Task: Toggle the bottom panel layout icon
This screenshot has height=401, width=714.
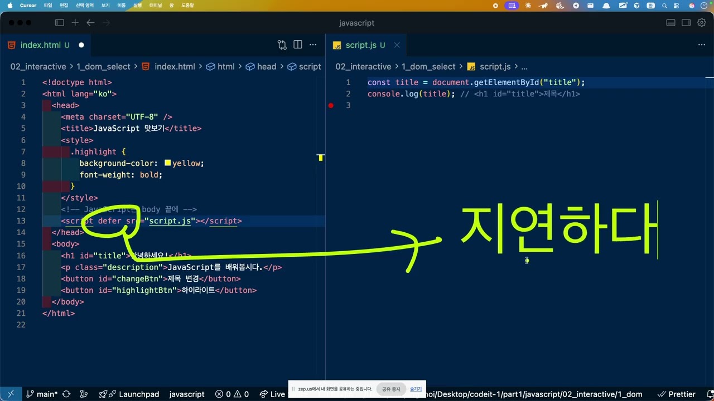Action: click(671, 23)
